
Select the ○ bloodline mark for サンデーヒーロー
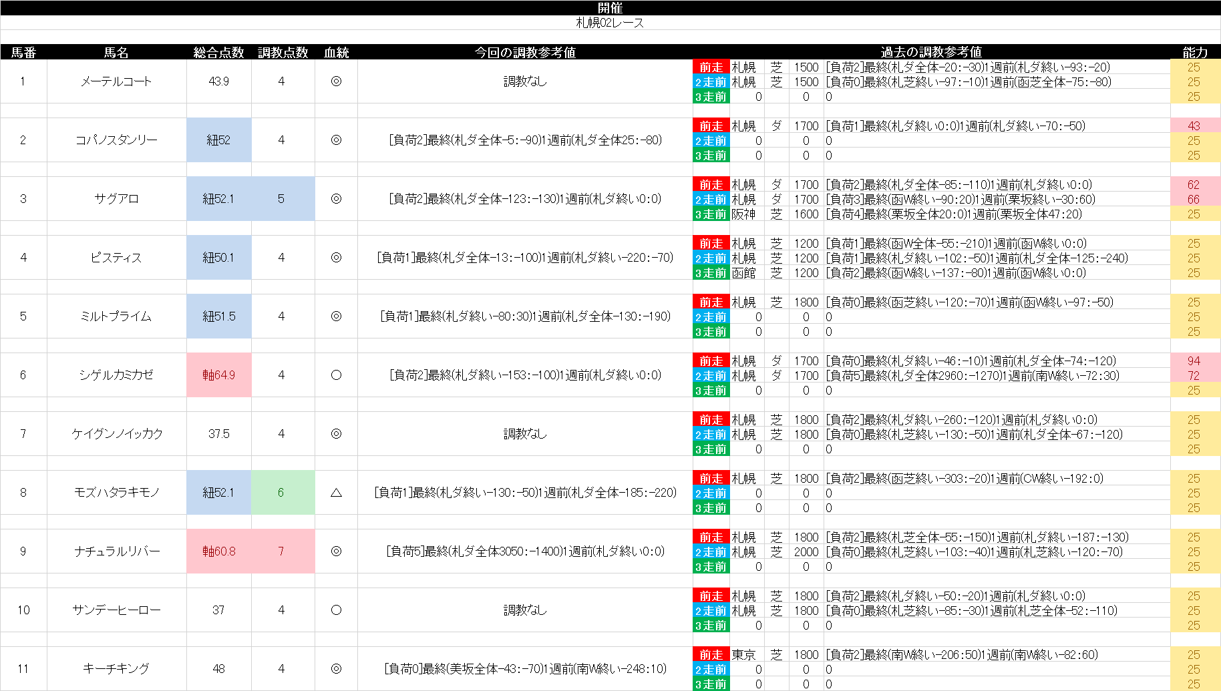tap(336, 610)
